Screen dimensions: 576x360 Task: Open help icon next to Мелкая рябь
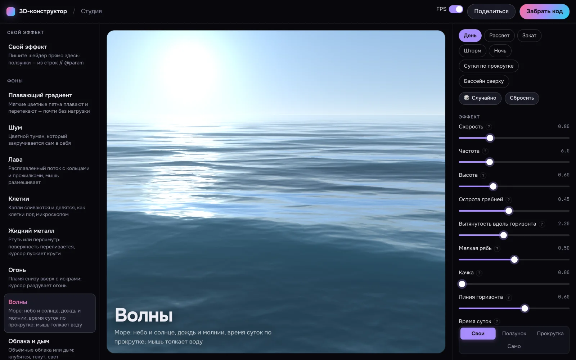(498, 248)
